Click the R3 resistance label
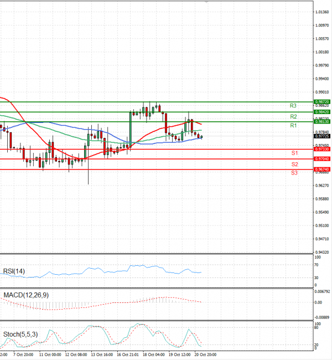332x360 pixels. click(293, 106)
